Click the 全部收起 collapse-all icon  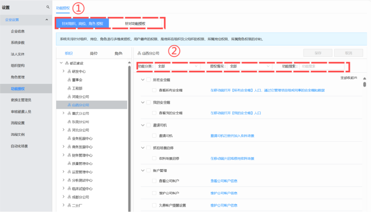point(356,78)
